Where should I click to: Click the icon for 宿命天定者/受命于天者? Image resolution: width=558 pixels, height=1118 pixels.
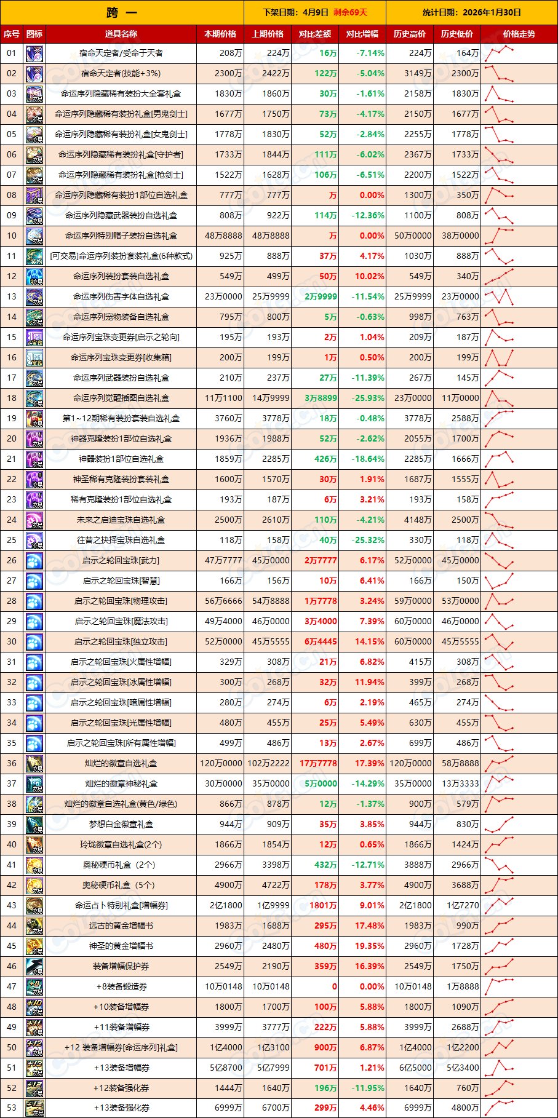click(x=34, y=54)
